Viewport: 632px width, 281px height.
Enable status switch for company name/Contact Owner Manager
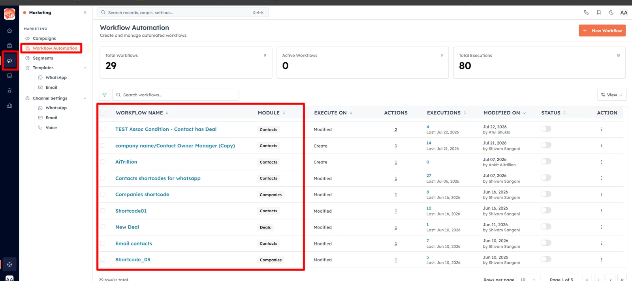[546, 145]
